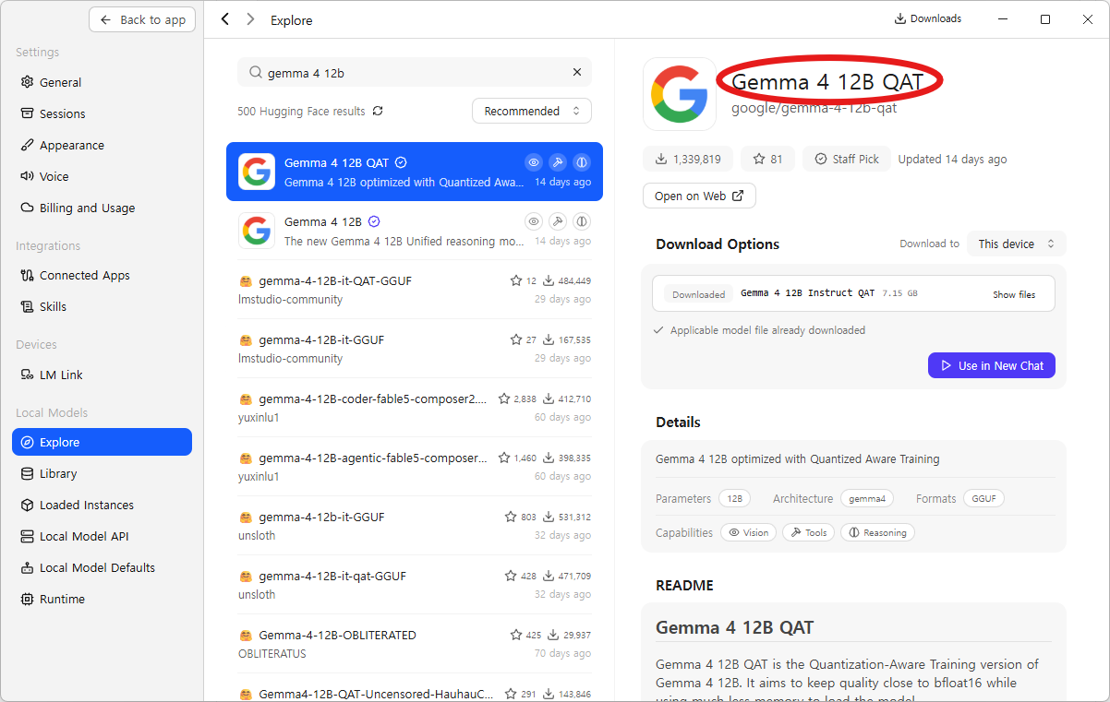Image resolution: width=1110 pixels, height=702 pixels.
Task: Open Runtime settings
Action: pyautogui.click(x=102, y=599)
